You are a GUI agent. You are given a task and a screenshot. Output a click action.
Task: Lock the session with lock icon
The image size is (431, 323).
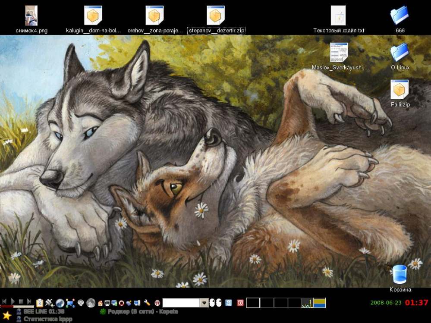coord(228,303)
